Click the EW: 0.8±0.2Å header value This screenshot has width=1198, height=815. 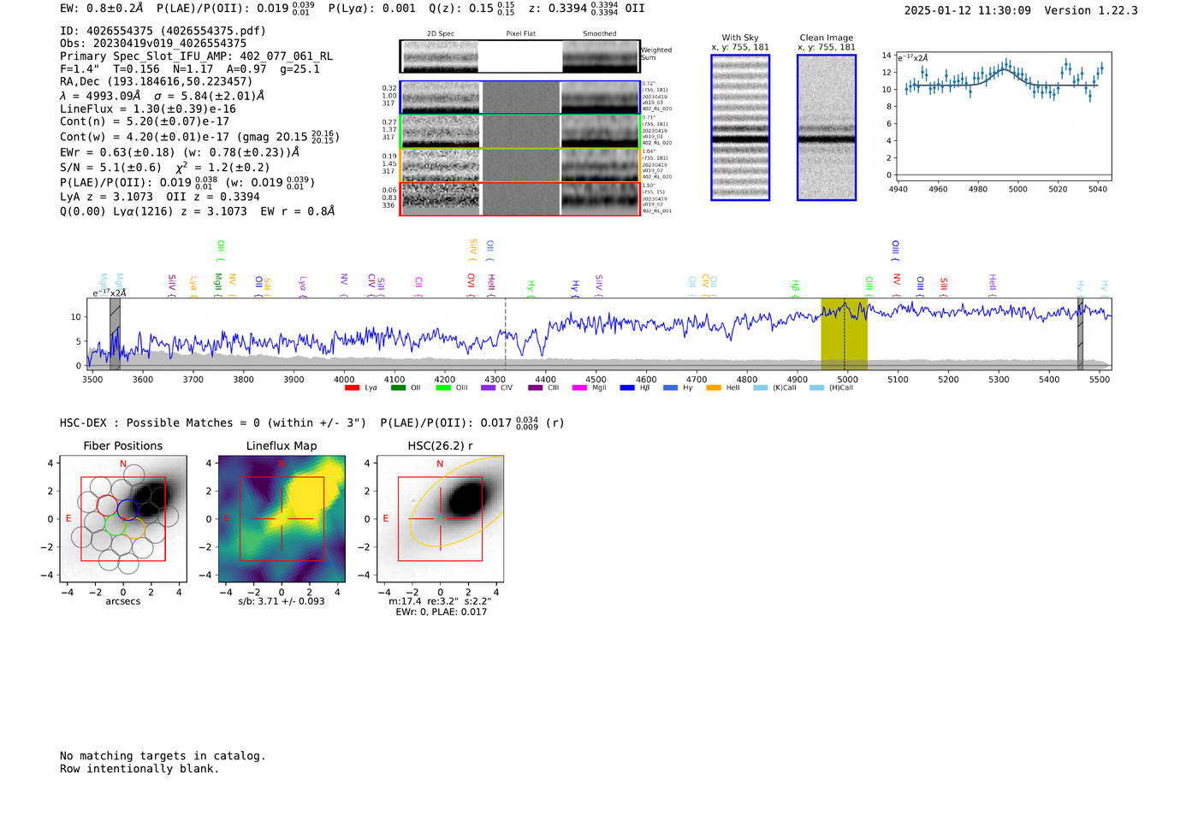tap(101, 9)
